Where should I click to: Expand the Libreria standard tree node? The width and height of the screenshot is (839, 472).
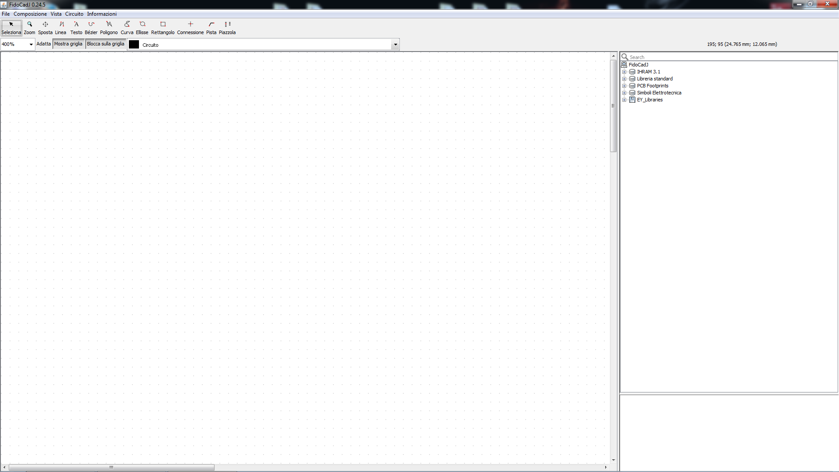(624, 79)
